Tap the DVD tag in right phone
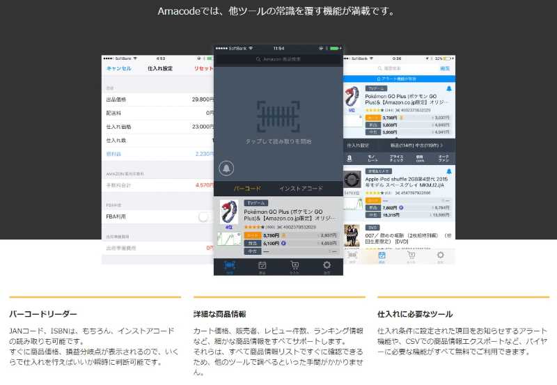Viewport: 557px width, 385px height. [372, 227]
